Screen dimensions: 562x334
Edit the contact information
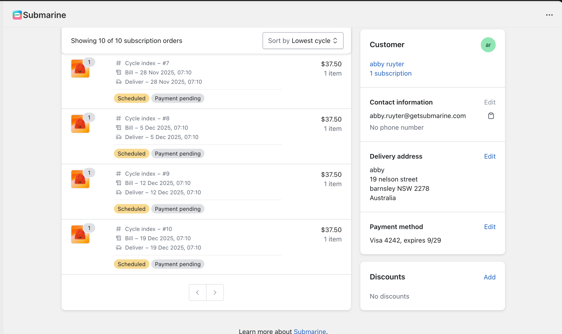[490, 102]
